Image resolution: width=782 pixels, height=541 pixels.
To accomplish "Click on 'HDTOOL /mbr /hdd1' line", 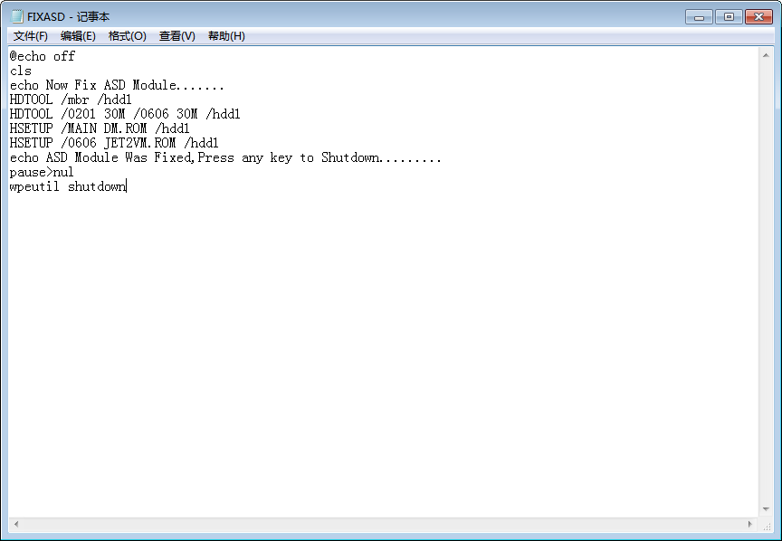I will (71, 100).
